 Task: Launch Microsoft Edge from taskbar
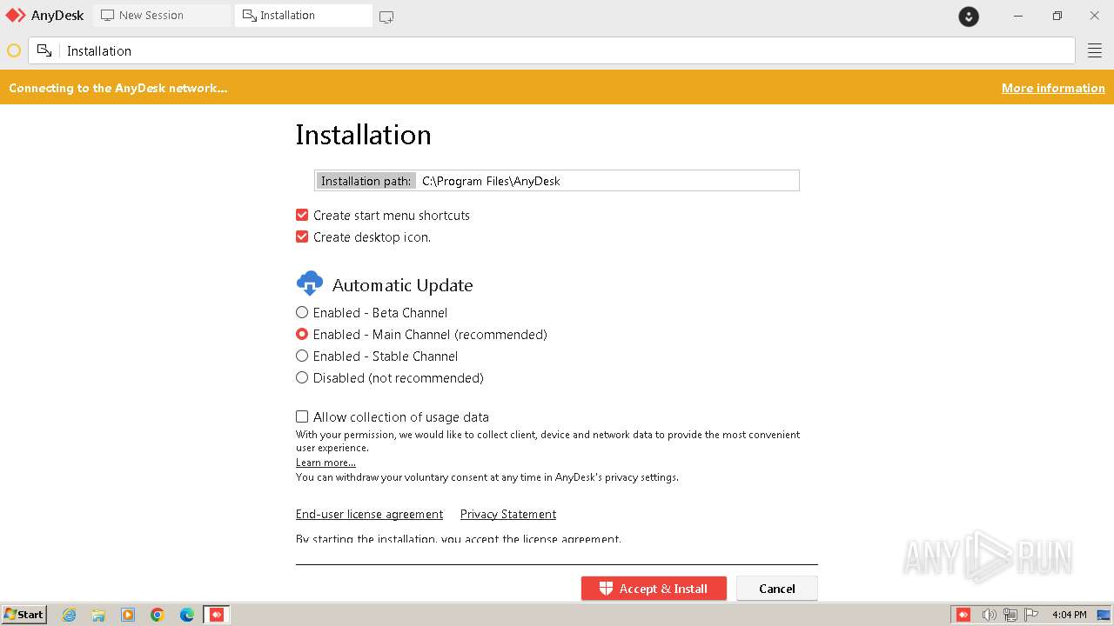187,615
